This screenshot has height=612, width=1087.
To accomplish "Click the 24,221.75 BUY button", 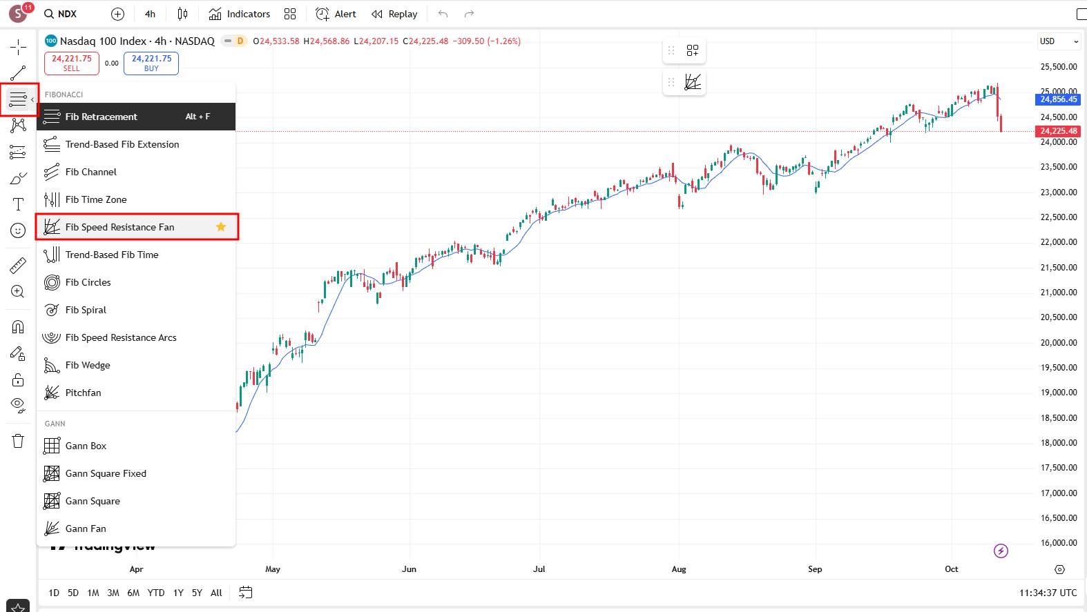I will pos(151,63).
